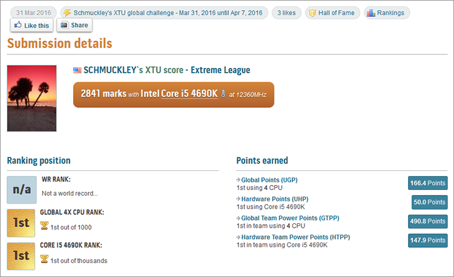Click the Not a world record... text
Viewport: 454px width, 277px height.
70,193
